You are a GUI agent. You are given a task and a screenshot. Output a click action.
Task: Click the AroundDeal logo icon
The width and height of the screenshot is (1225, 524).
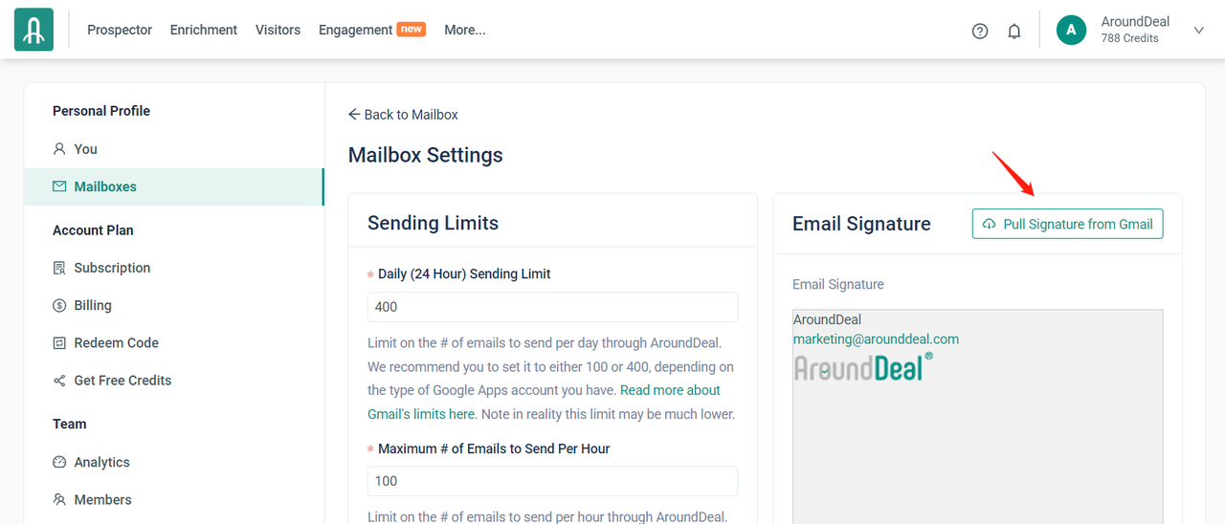click(33, 30)
